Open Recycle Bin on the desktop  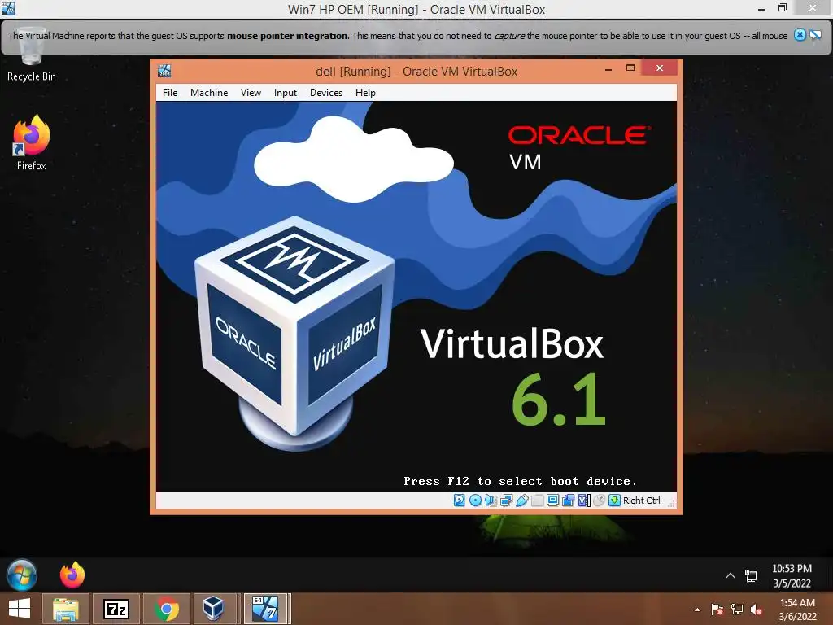pyautogui.click(x=32, y=55)
